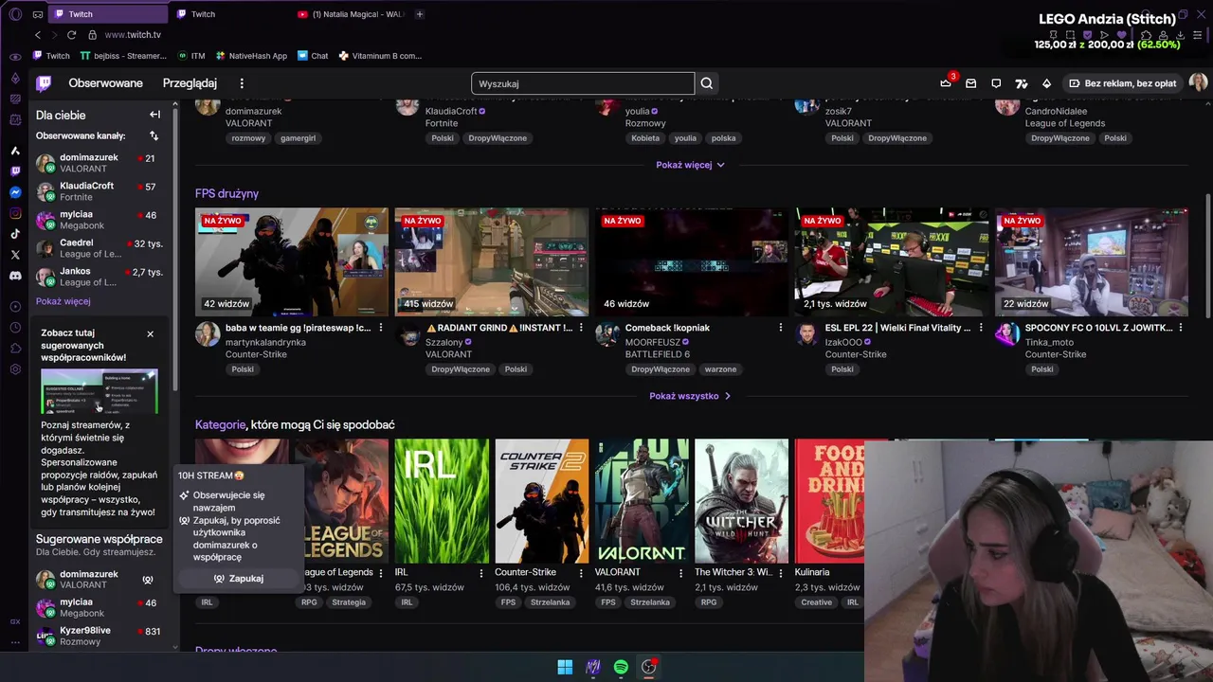This screenshot has height=682, width=1213.
Task: Click Bez reklam, bez opłat button
Action: pyautogui.click(x=1122, y=83)
